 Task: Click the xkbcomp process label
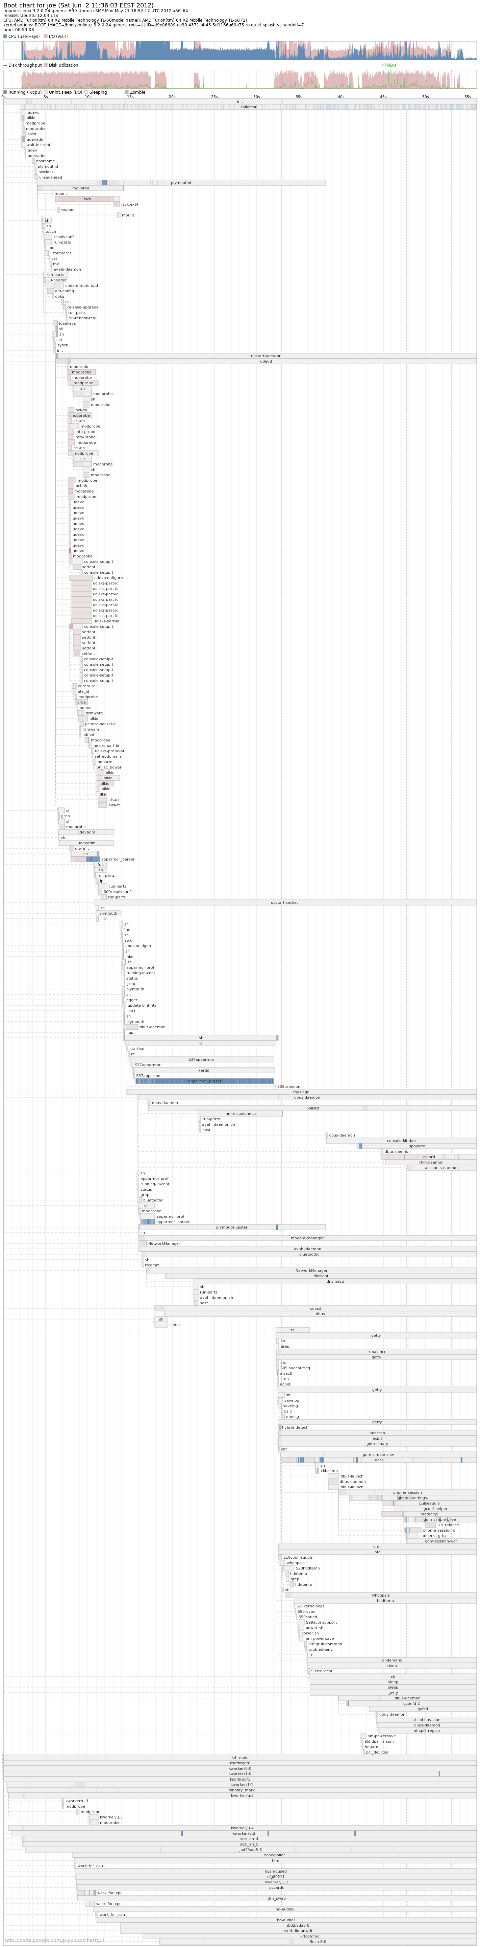click(329, 1471)
